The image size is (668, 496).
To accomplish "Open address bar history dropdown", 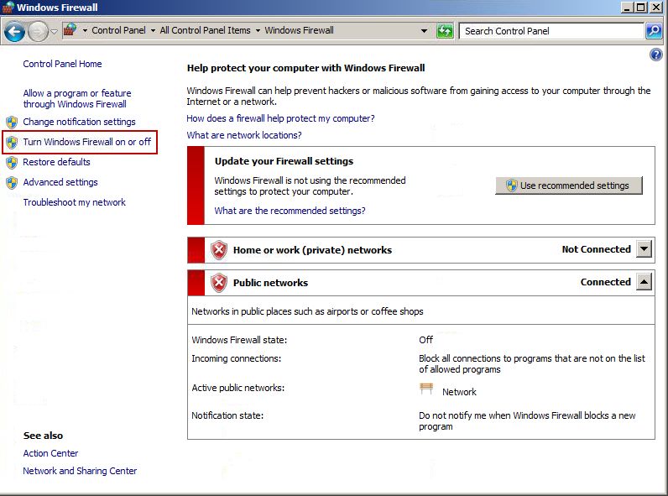I will pos(424,31).
